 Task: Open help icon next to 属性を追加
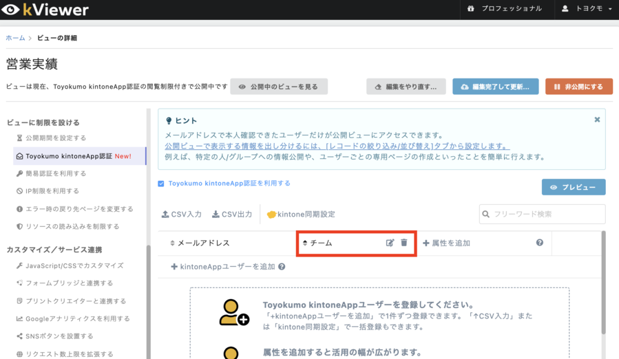click(x=540, y=243)
